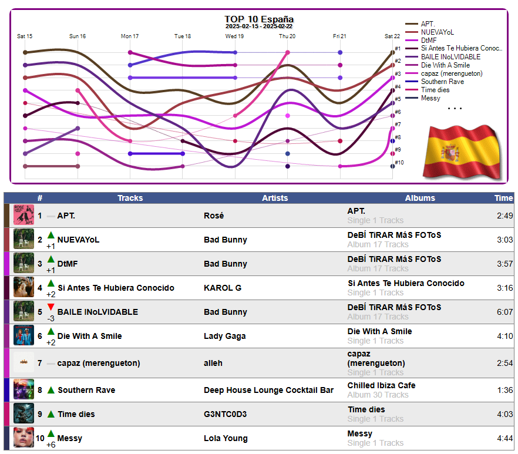Click the album Chilled Ibiza Cafe
The image size is (518, 454).
[x=381, y=386]
